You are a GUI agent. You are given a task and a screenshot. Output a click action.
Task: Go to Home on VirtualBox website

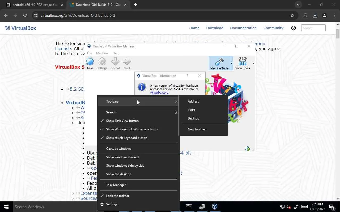(x=194, y=28)
